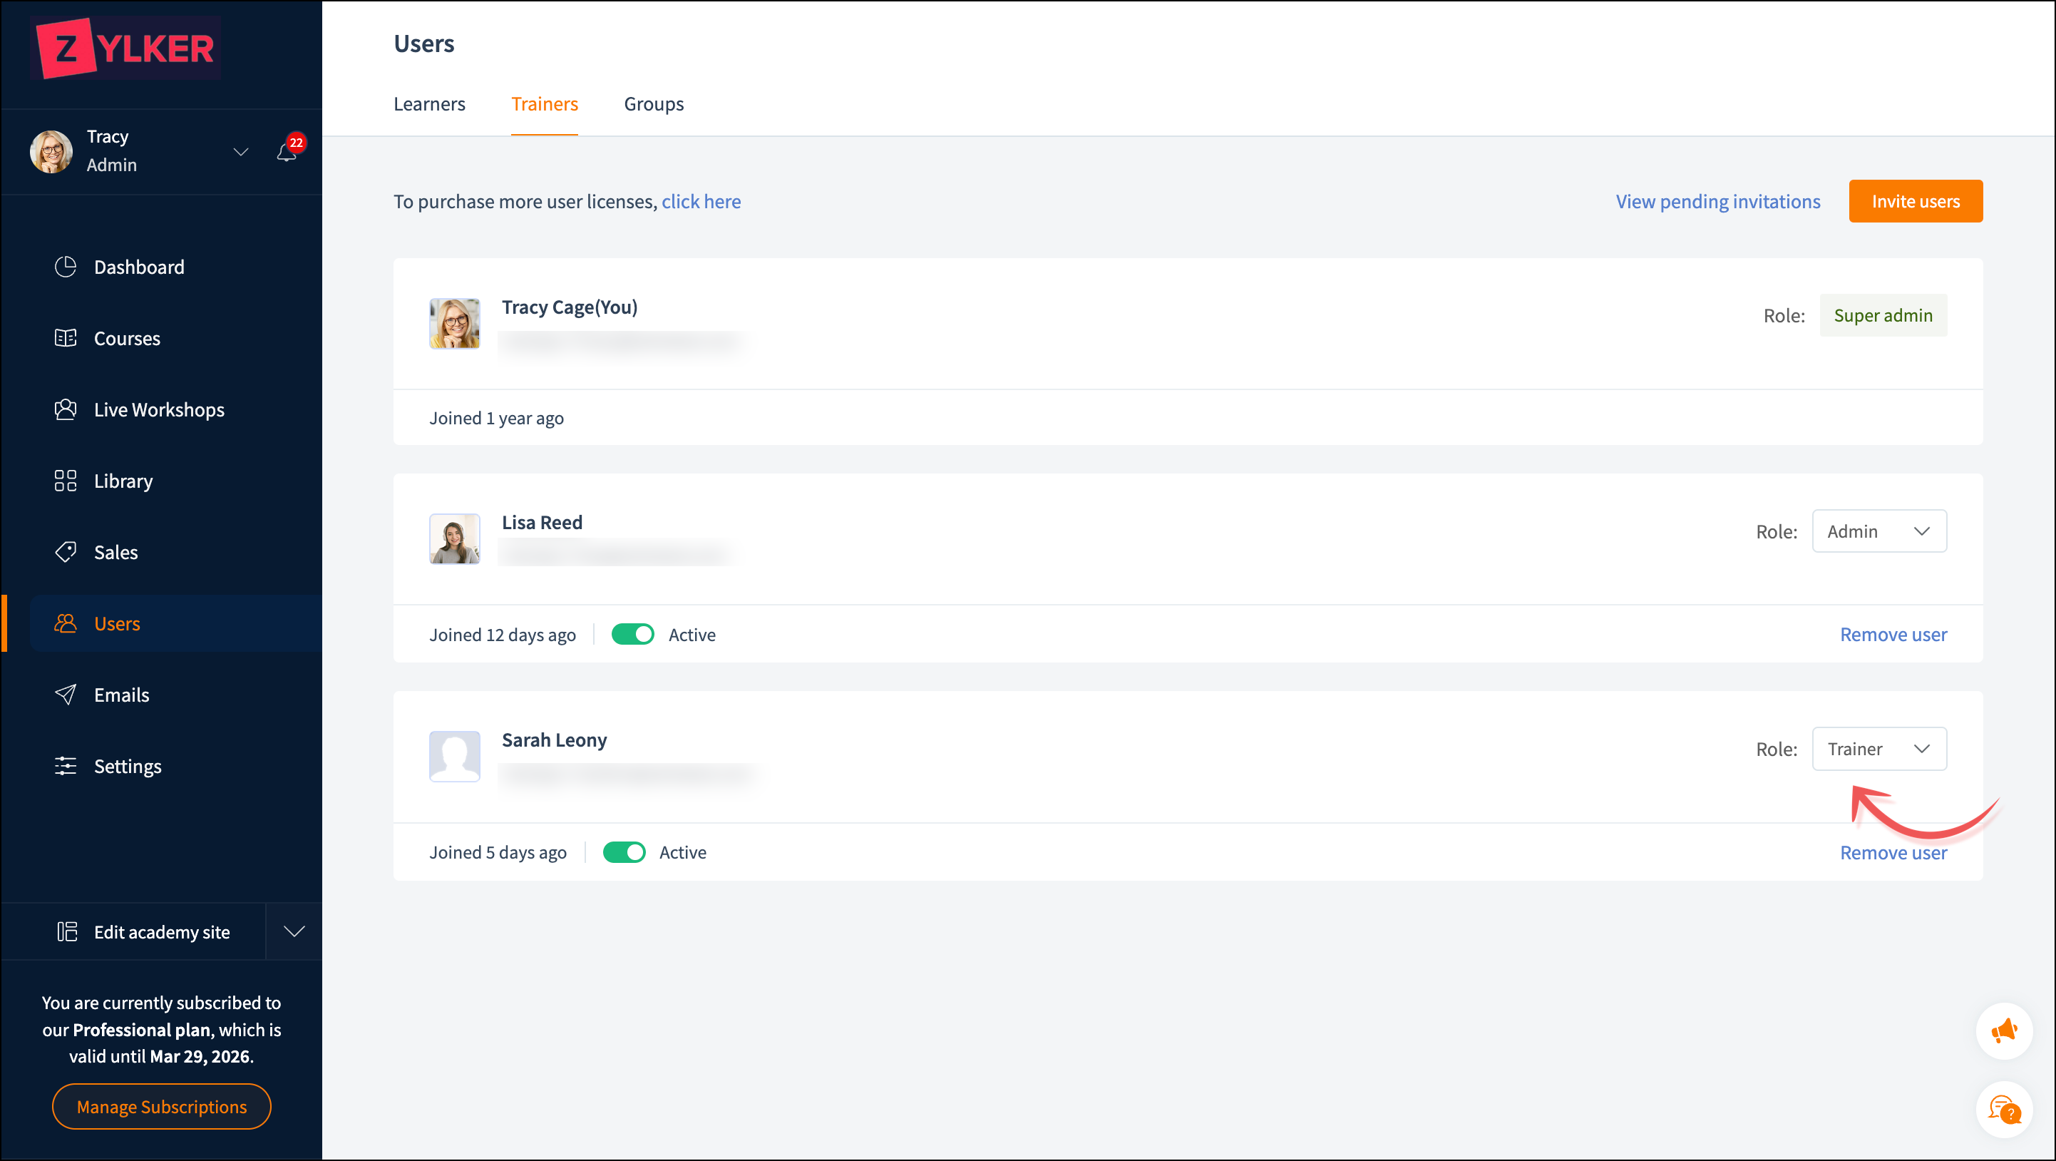Expand the Tracy Admin profile chevron
Viewport: 2056px width, 1161px height.
[240, 152]
